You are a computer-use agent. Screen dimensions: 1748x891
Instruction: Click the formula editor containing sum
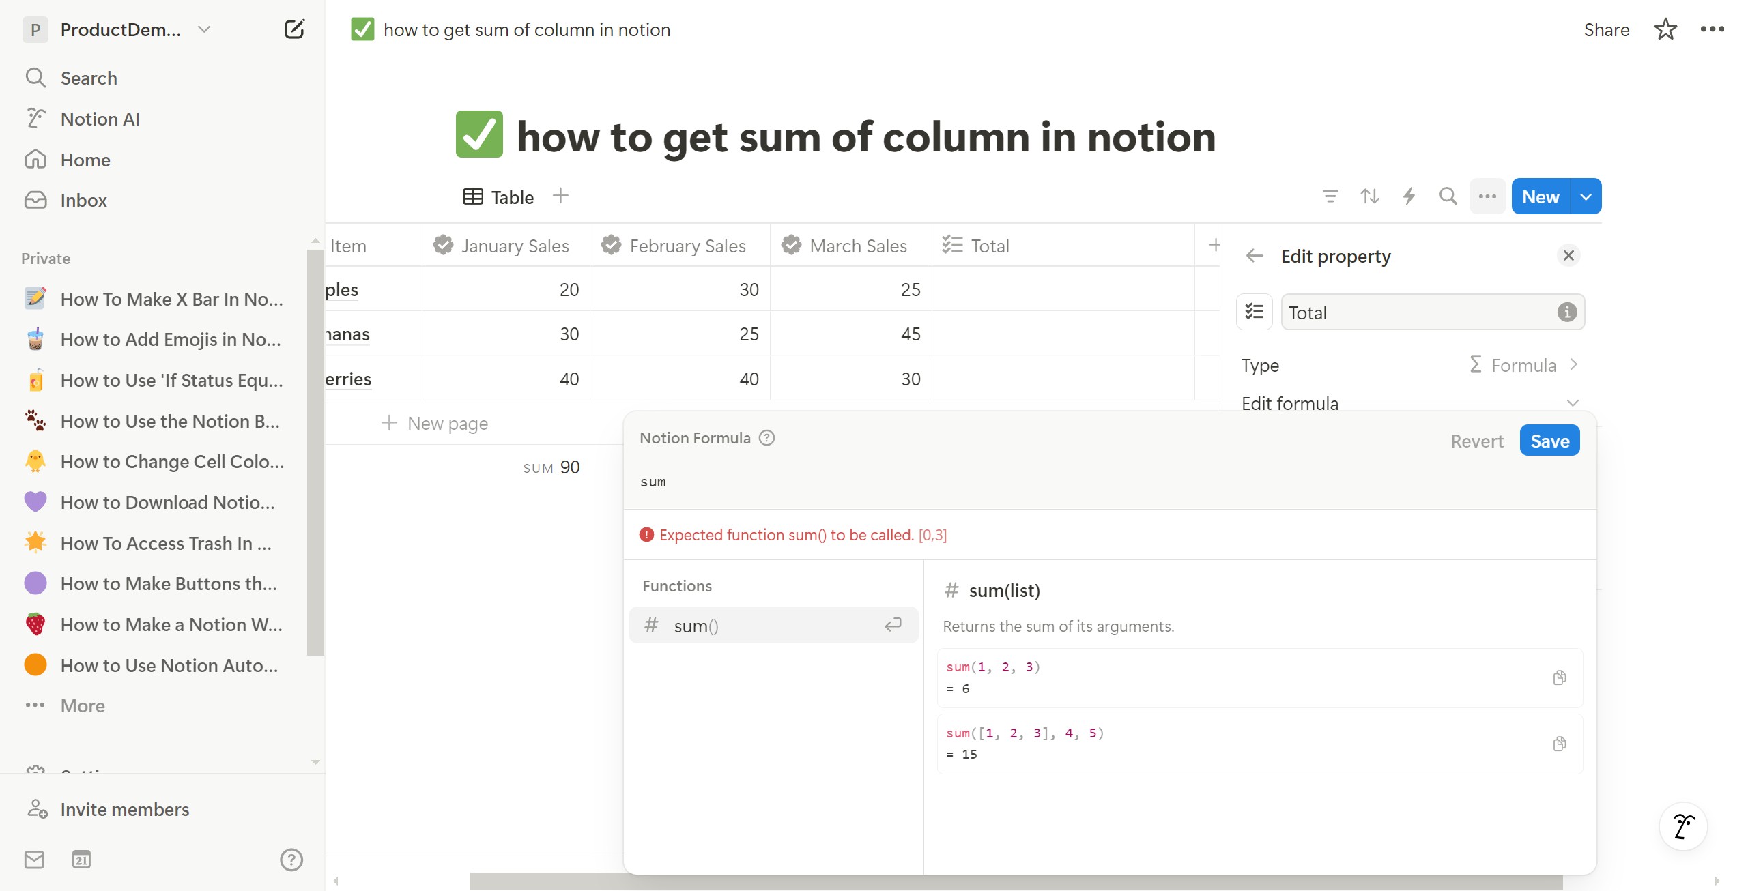point(1109,482)
